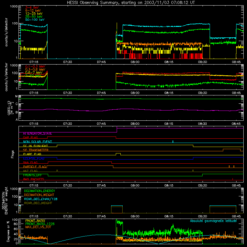Click the HESSI Observing Summary title
The image size is (247, 247).
point(131,3)
